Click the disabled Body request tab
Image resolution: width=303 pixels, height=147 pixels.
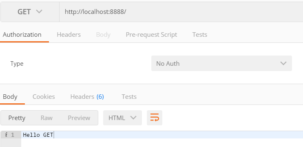point(103,35)
